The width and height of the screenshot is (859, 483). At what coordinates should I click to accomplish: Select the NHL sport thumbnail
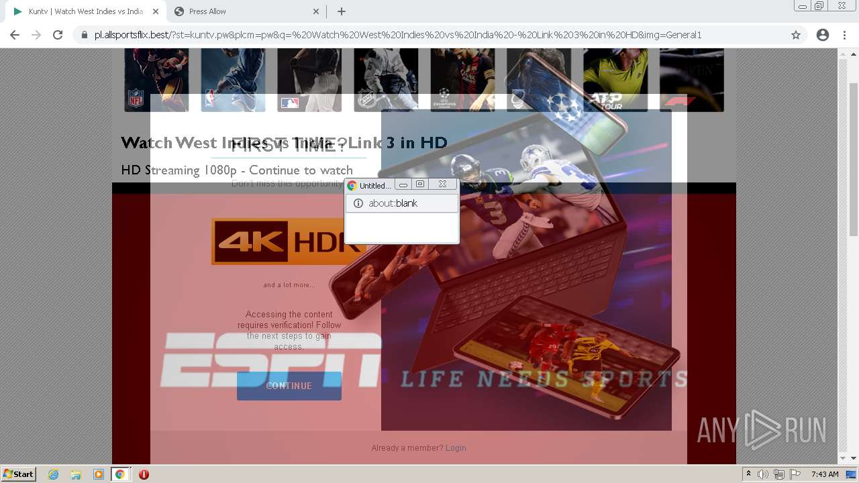pyautogui.click(x=386, y=79)
